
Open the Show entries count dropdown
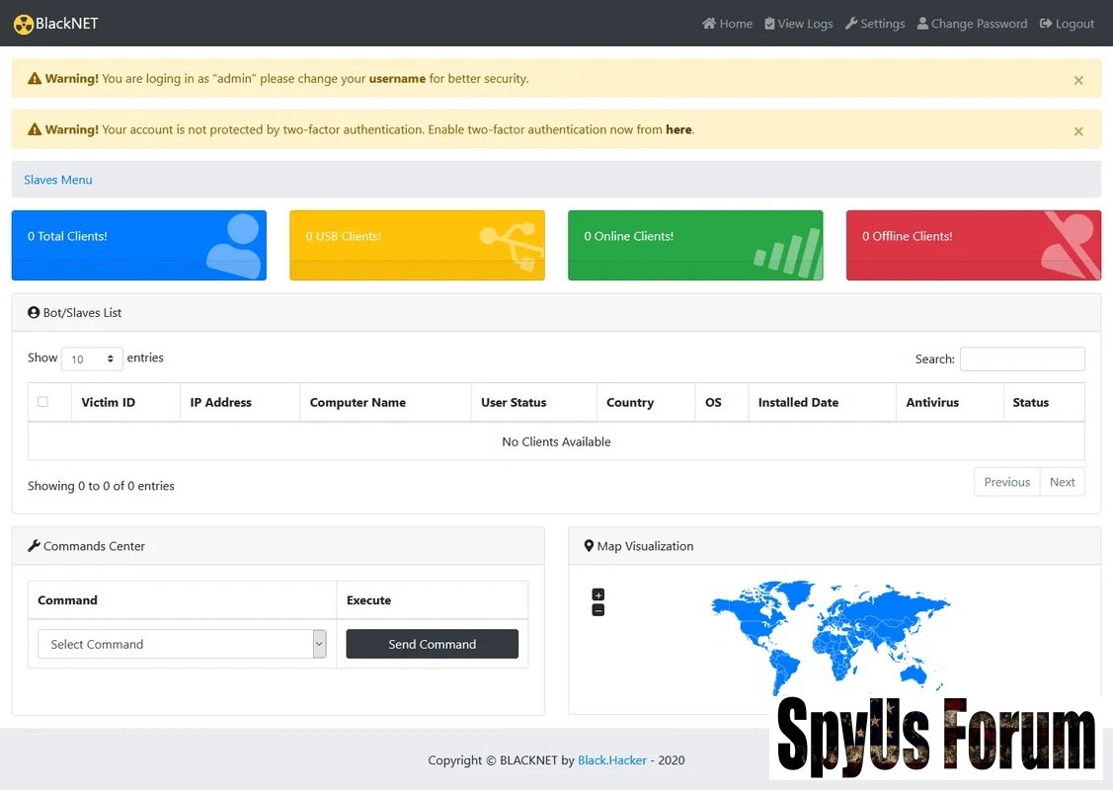click(92, 359)
